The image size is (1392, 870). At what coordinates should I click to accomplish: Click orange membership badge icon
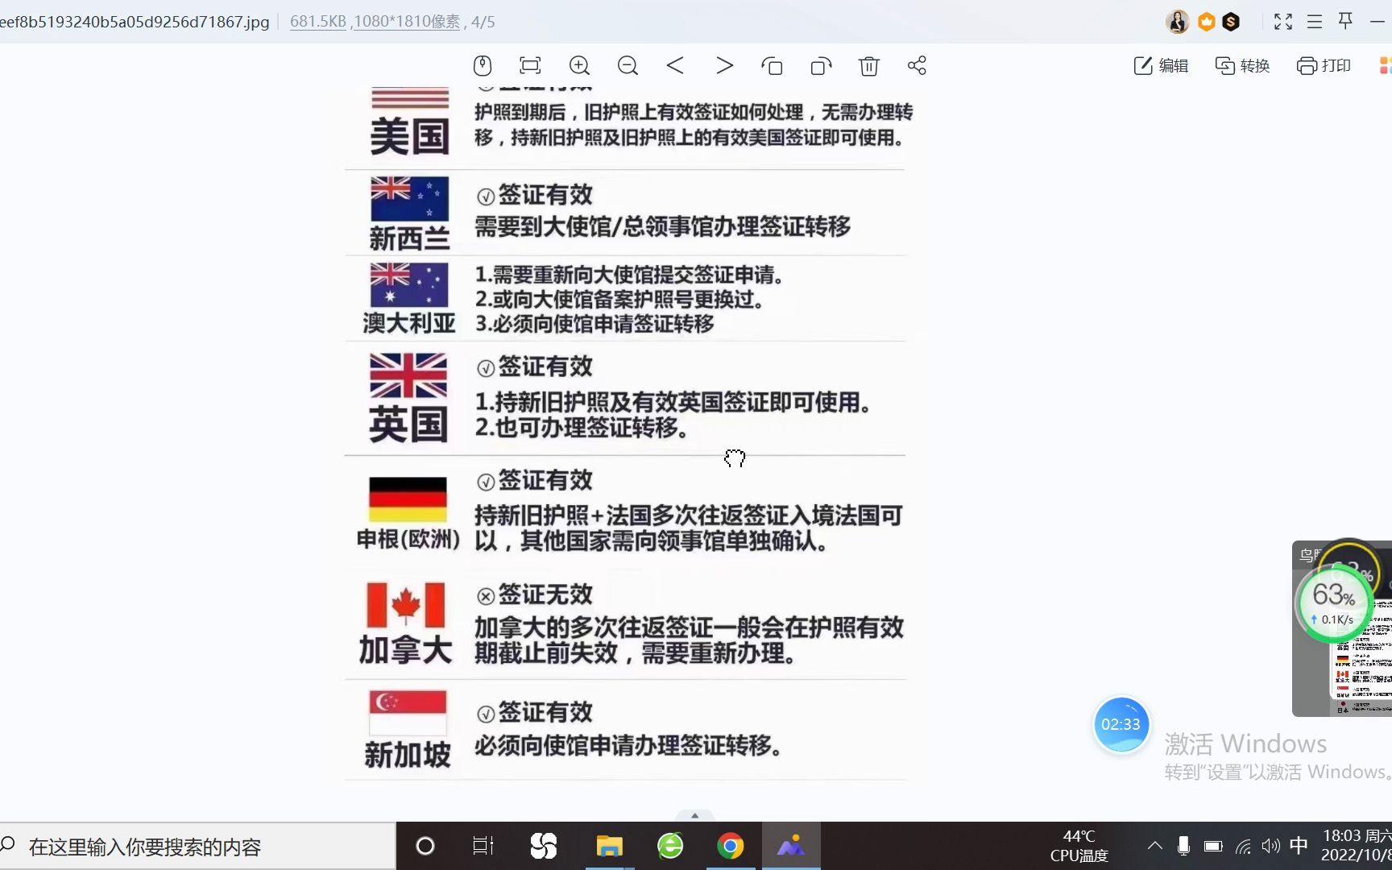(x=1206, y=22)
